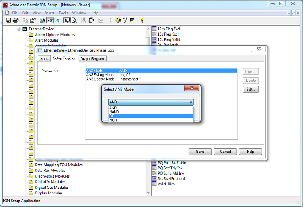Open the View menu
The image size is (303, 207).
click(36, 13)
